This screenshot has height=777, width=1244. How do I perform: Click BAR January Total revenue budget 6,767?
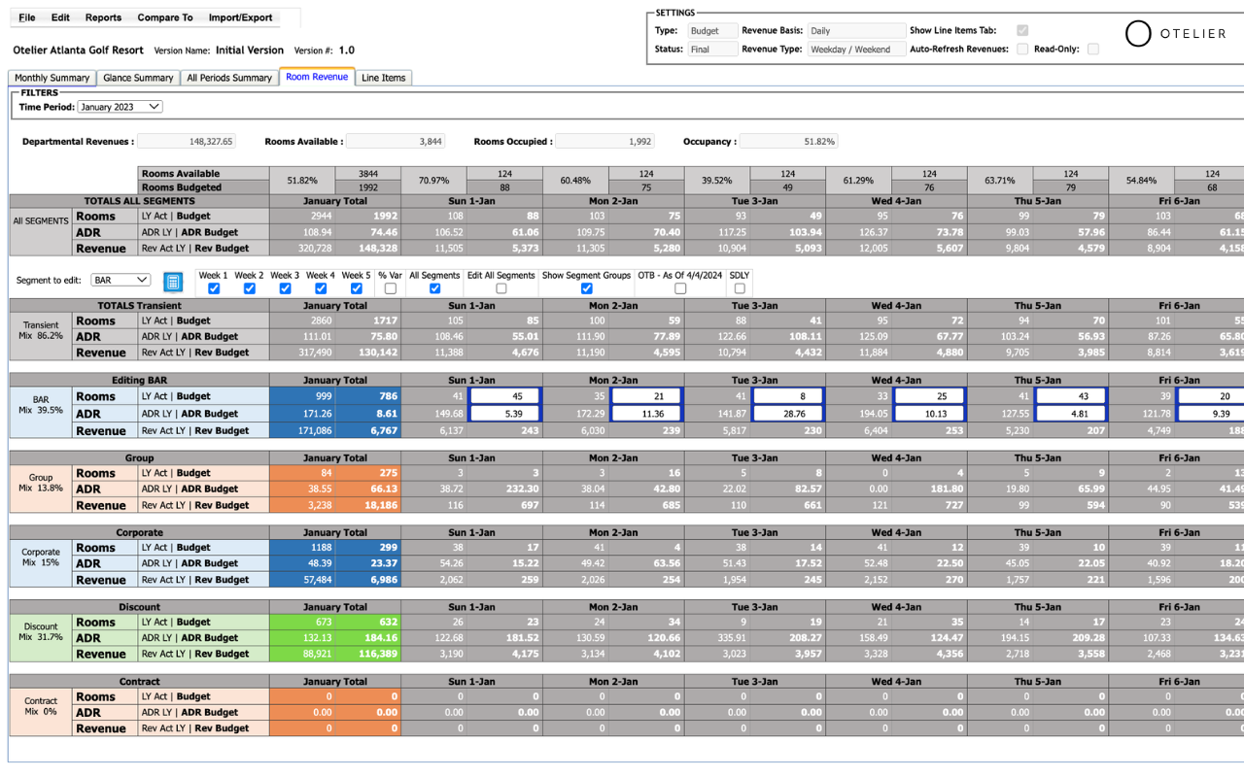pos(368,431)
